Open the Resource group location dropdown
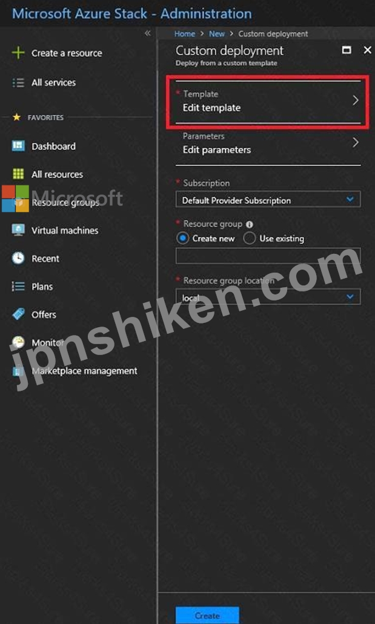Viewport: 375px width, 624px height. click(268, 296)
